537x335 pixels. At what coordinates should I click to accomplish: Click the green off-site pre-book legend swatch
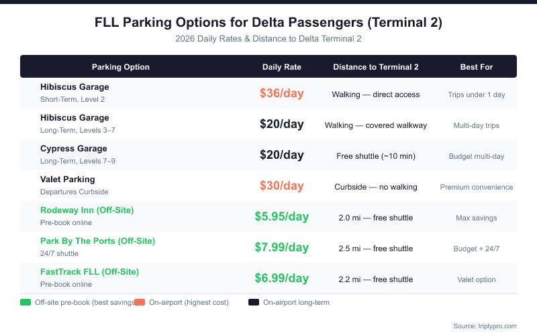[x=26, y=302]
